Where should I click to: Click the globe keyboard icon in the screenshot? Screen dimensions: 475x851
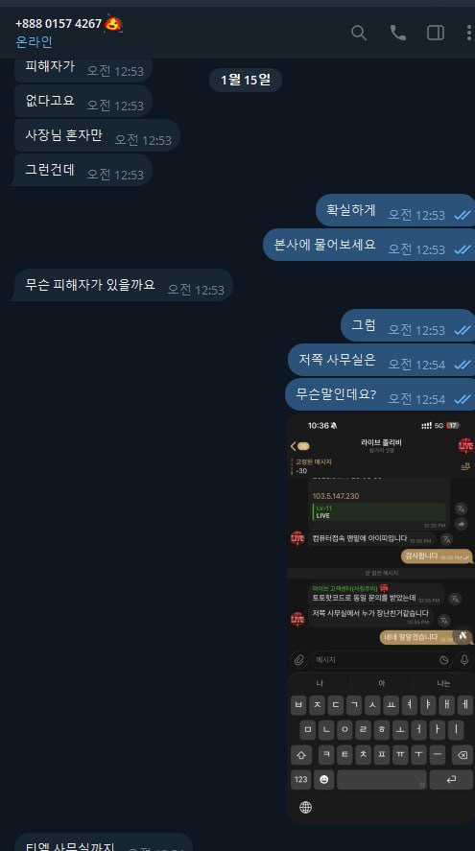305,807
